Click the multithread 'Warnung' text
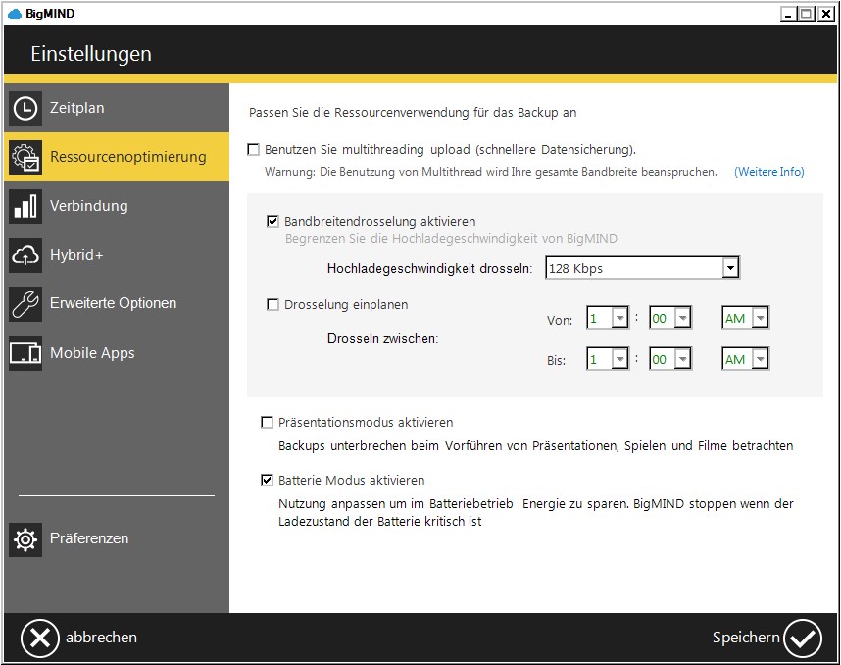Viewport: 841px width, 665px height. point(491,172)
